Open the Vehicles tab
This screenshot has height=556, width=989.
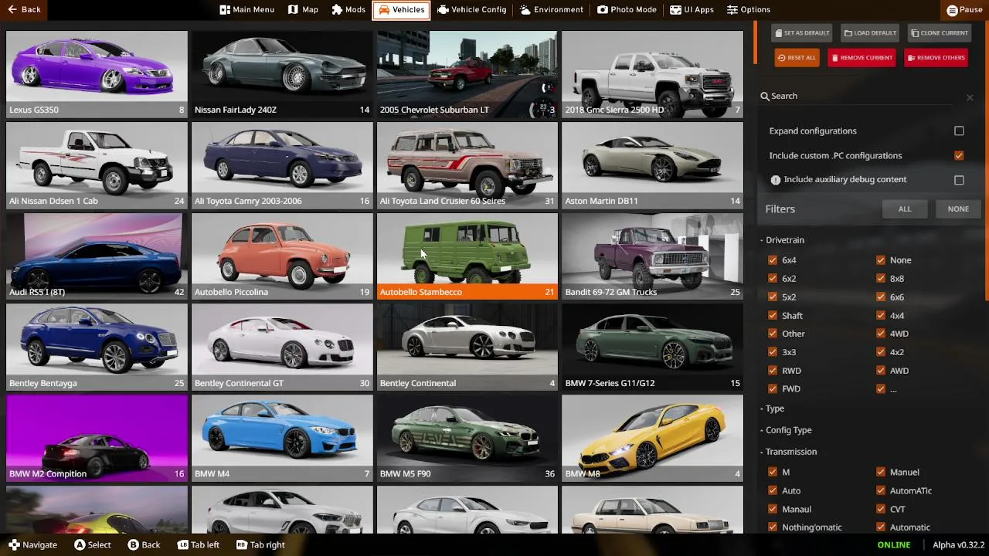click(401, 10)
